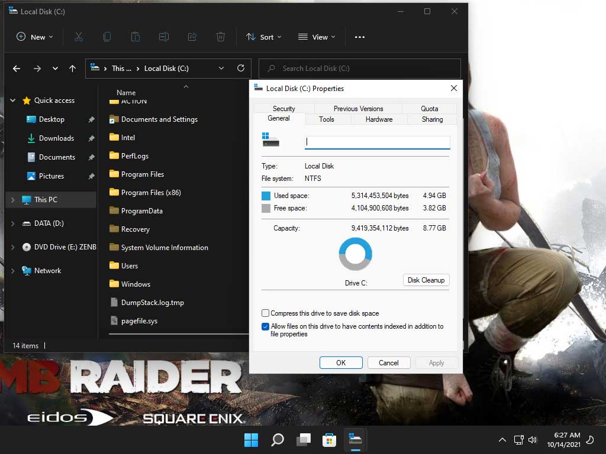Click the Cut scissors icon in toolbar

(x=79, y=37)
